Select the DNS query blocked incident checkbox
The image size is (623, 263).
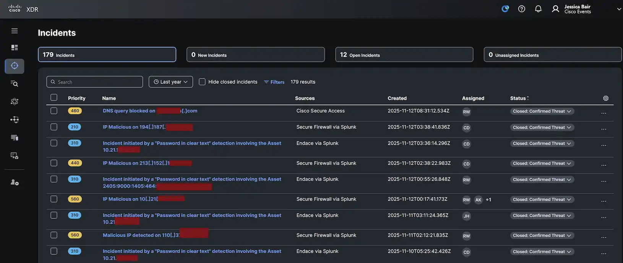54,111
